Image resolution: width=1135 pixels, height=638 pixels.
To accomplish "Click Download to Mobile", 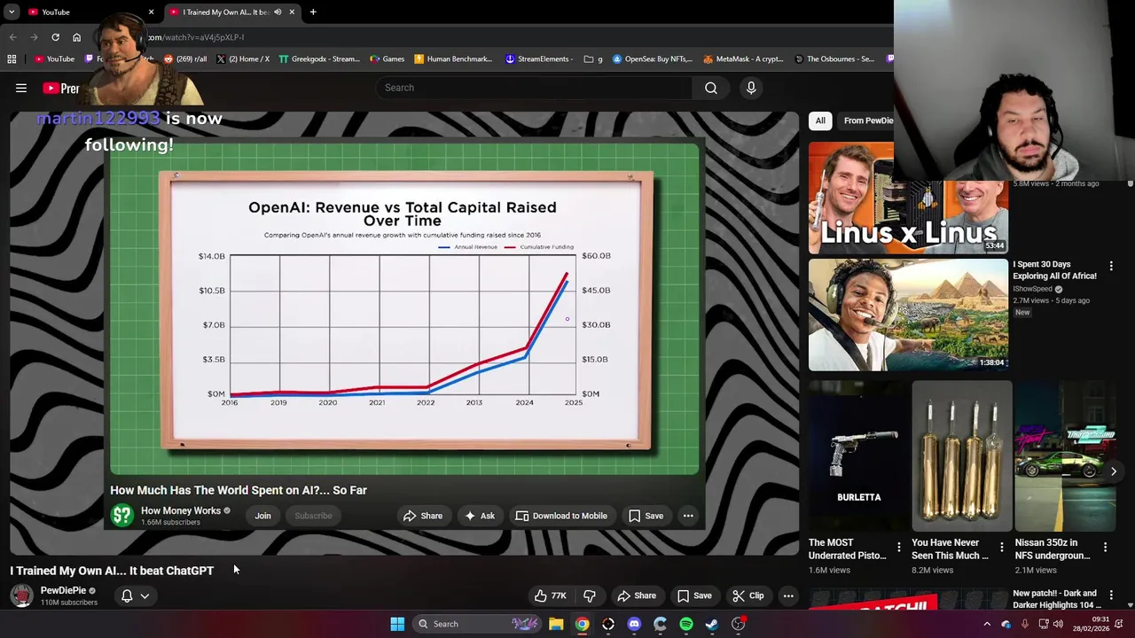I will coord(561,516).
